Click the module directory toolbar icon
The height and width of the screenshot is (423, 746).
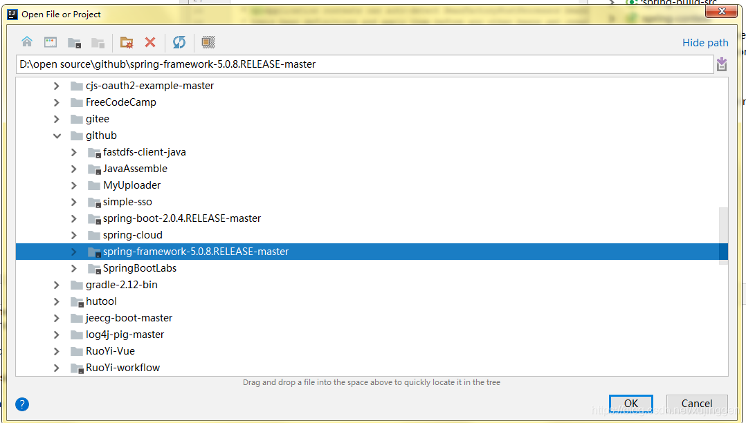(x=98, y=42)
